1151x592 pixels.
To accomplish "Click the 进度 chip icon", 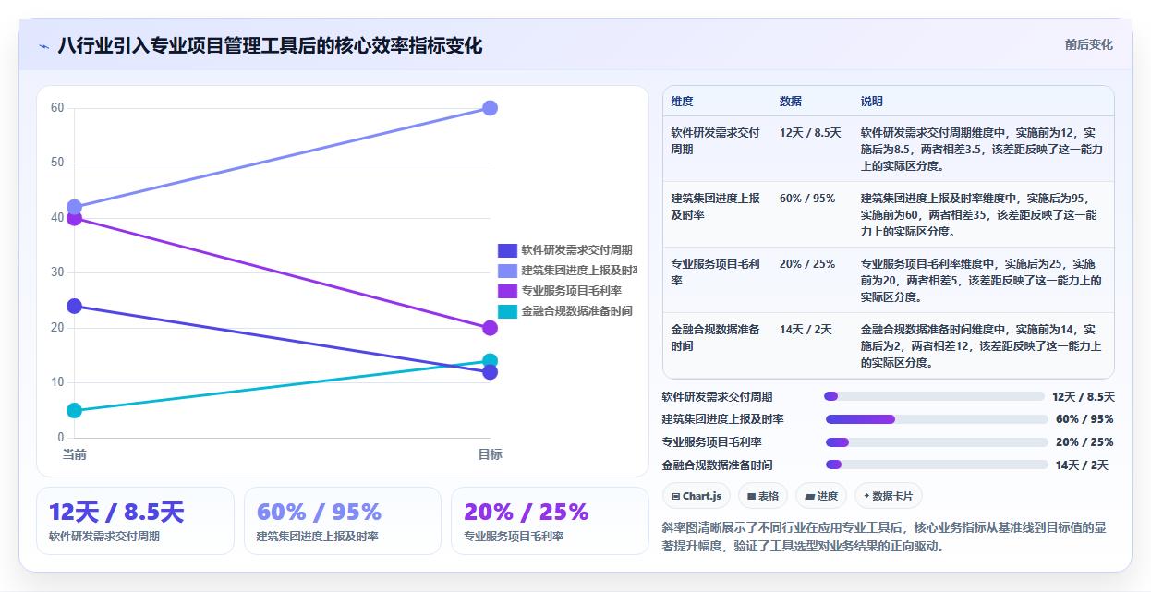I will pos(809,496).
